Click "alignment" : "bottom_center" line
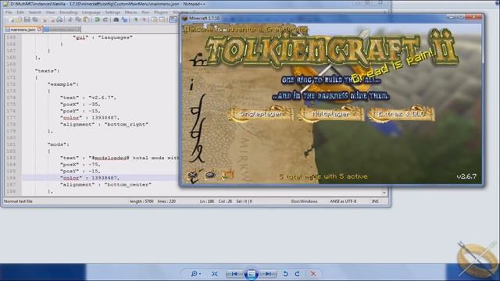Image resolution: width=500 pixels, height=281 pixels. tap(105, 184)
